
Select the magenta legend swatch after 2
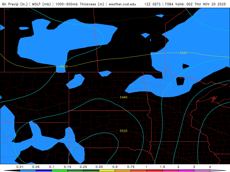pos(186,171)
